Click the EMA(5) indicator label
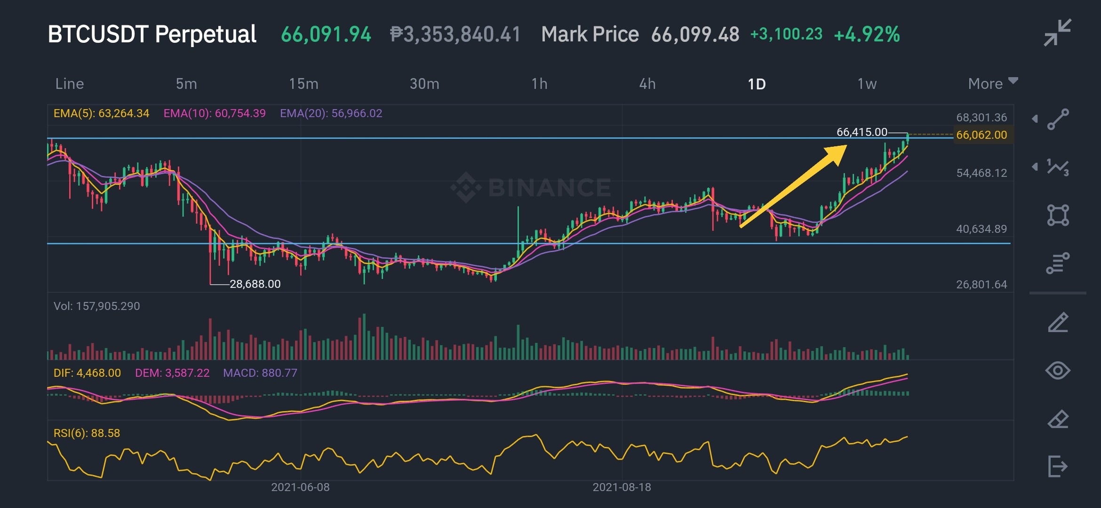Screen dimensions: 1101x508 tap(101, 113)
